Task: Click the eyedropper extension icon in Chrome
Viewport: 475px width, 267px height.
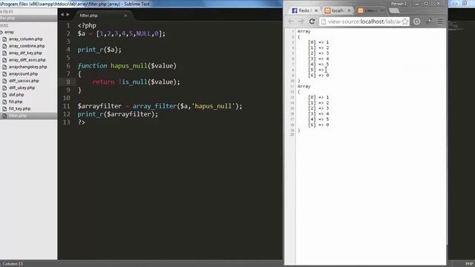Action: point(428,22)
